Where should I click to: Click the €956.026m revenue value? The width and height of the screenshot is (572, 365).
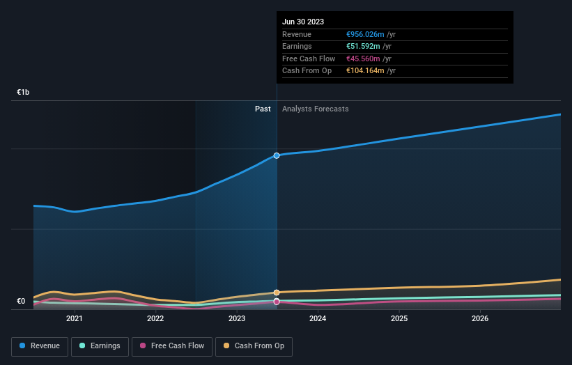tap(365, 34)
